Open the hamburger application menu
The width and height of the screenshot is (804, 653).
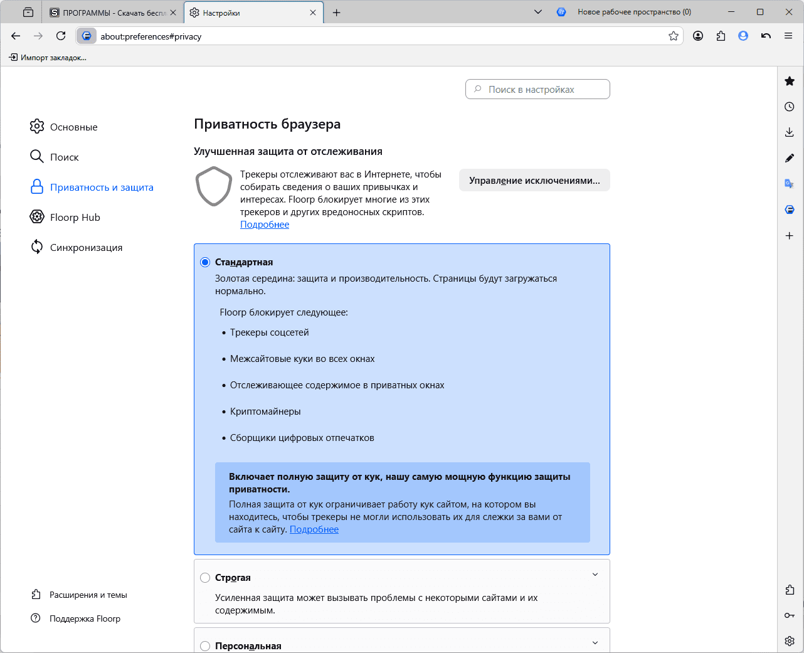click(788, 36)
